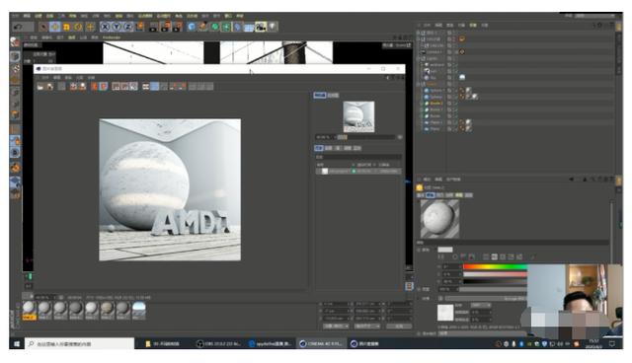Collapse the Lights group in object manager
The image size is (632, 363).
tap(419, 58)
